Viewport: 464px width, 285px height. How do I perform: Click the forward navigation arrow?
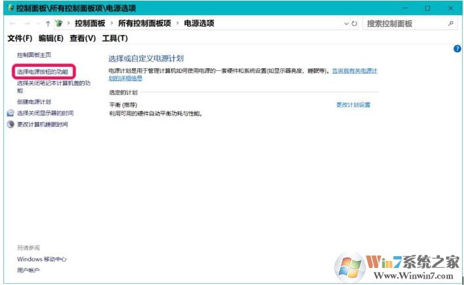coord(27,24)
